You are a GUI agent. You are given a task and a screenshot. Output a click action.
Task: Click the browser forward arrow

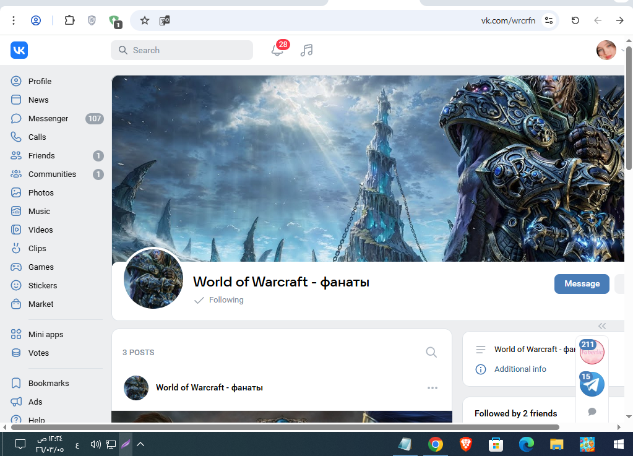point(619,20)
